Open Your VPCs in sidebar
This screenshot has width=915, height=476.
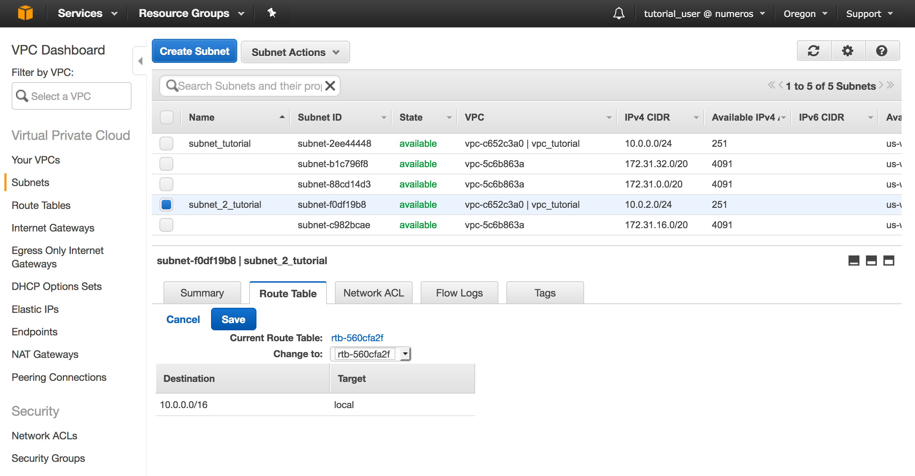[36, 160]
